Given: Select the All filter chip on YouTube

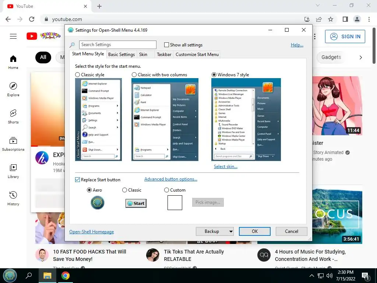Looking at the screenshot, I should click(43, 57).
